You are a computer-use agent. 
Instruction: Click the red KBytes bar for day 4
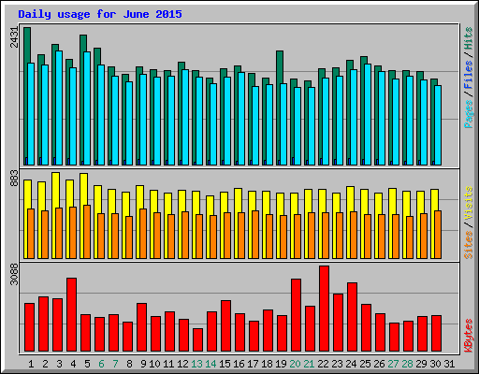(71, 314)
